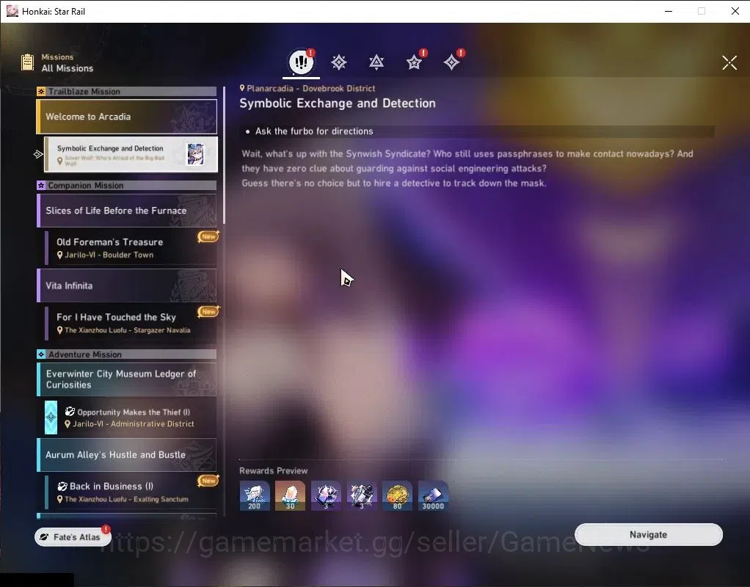Image resolution: width=750 pixels, height=587 pixels.
Task: Select the Symbolic Exchange and Detection entry
Action: [131, 155]
